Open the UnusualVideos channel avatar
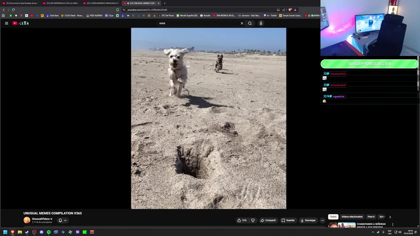Viewport: 420px width, 236px height. coord(27,220)
